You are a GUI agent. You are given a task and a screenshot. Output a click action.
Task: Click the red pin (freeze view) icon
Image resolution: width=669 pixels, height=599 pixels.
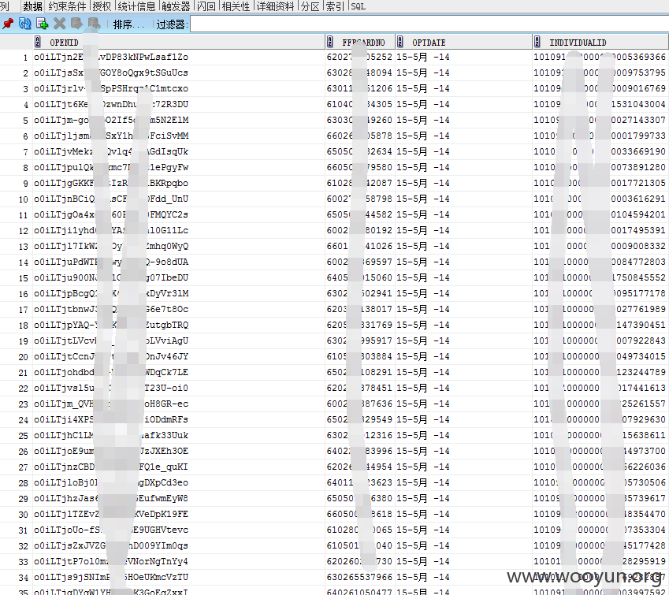click(8, 24)
